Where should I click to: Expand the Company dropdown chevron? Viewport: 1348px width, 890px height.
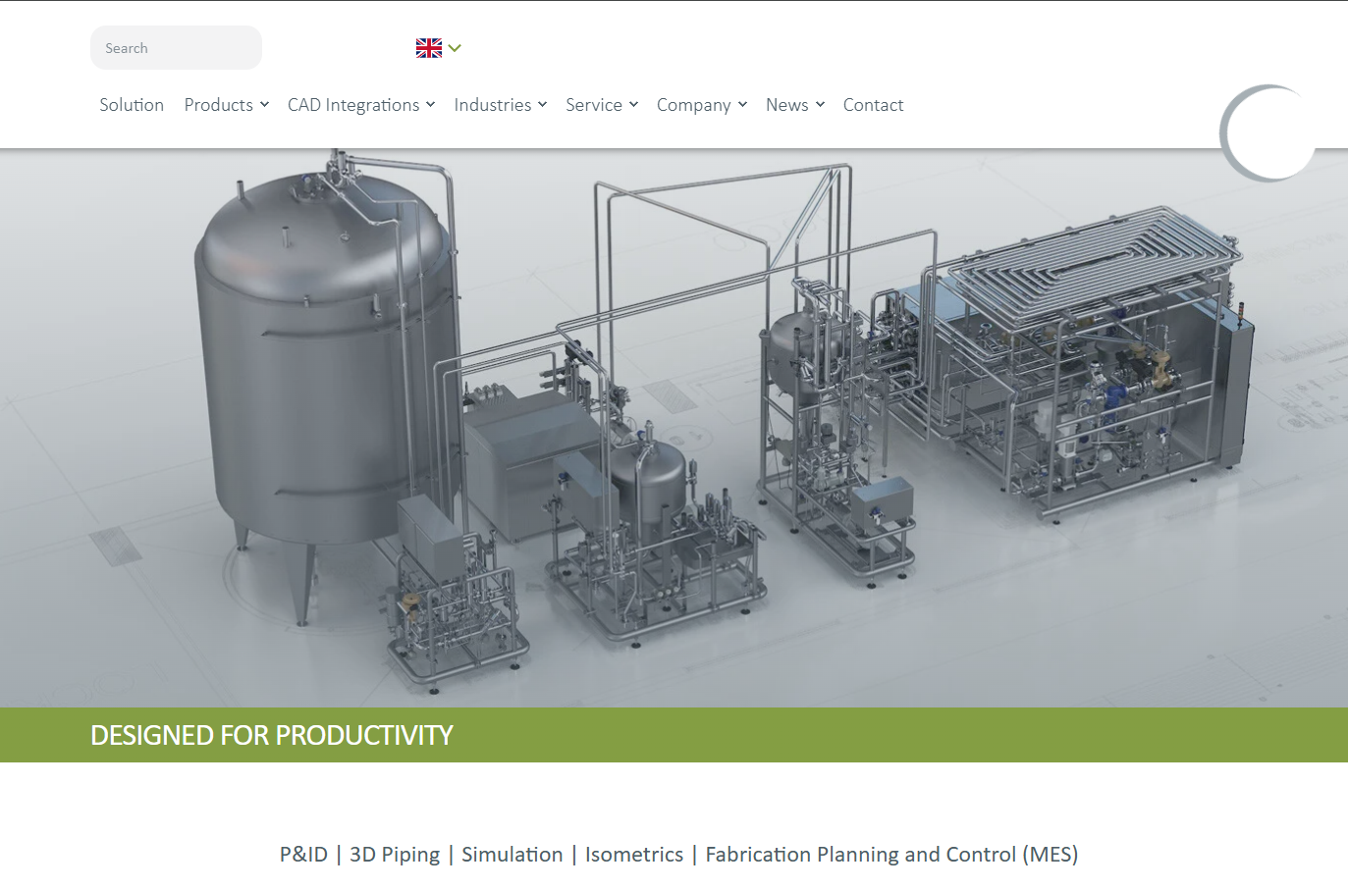(x=742, y=105)
